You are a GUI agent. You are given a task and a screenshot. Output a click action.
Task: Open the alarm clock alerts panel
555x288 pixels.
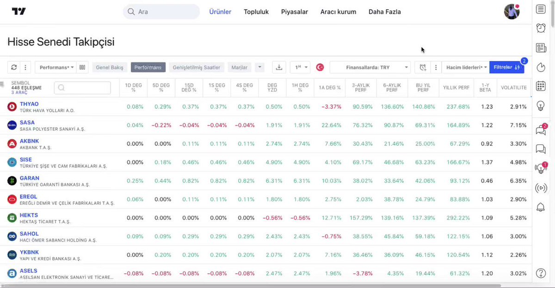point(541,28)
